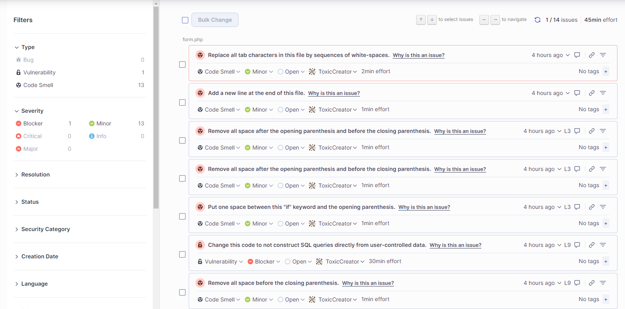Click the up arrow select-issues key icon

[x=421, y=19]
